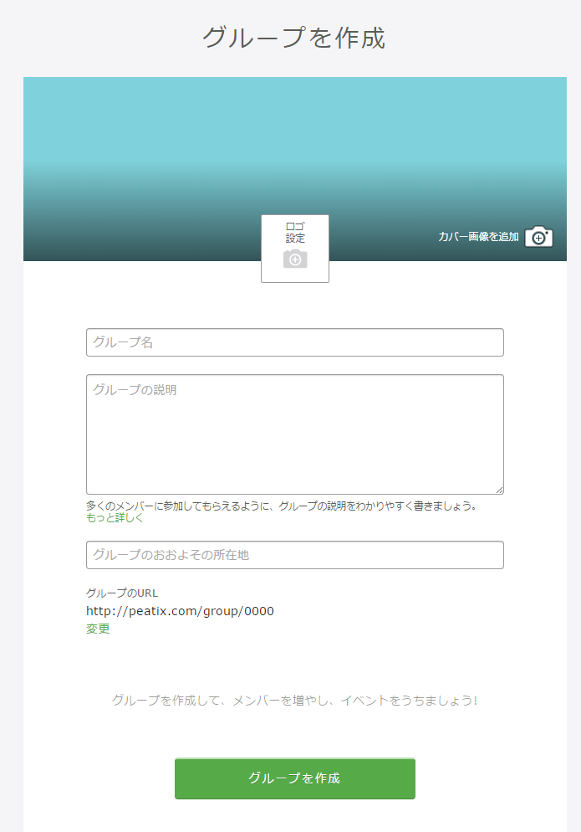
Task: Click inside the グループの説明 text area
Action: click(294, 434)
